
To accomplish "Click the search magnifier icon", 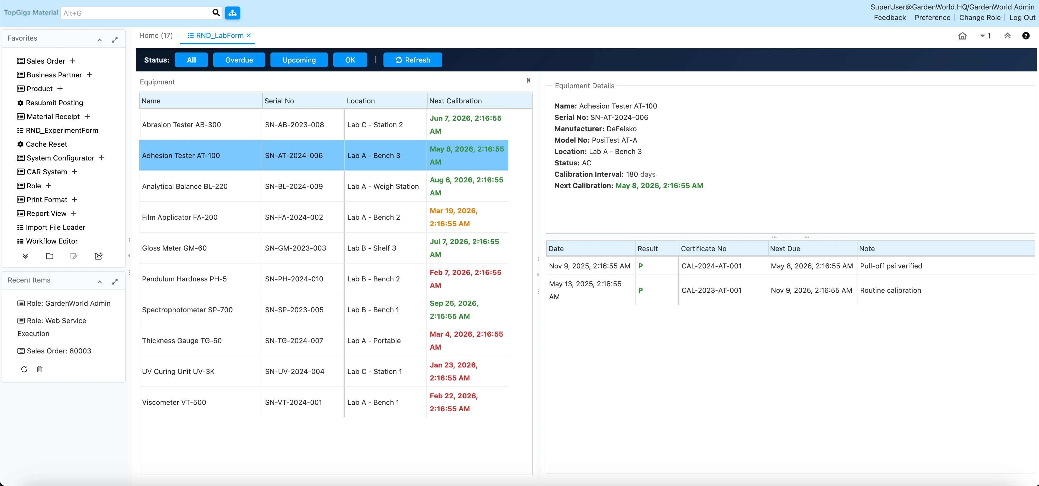I will coord(216,13).
